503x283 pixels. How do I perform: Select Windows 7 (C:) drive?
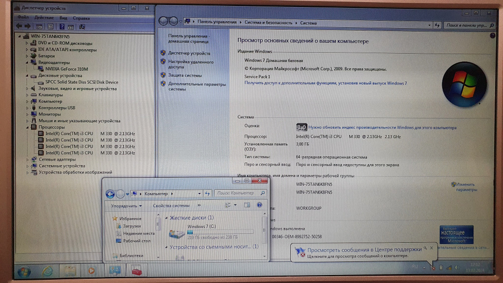[202, 226]
